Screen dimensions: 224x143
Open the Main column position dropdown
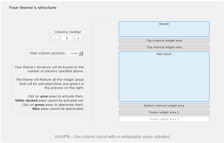click(x=75, y=53)
